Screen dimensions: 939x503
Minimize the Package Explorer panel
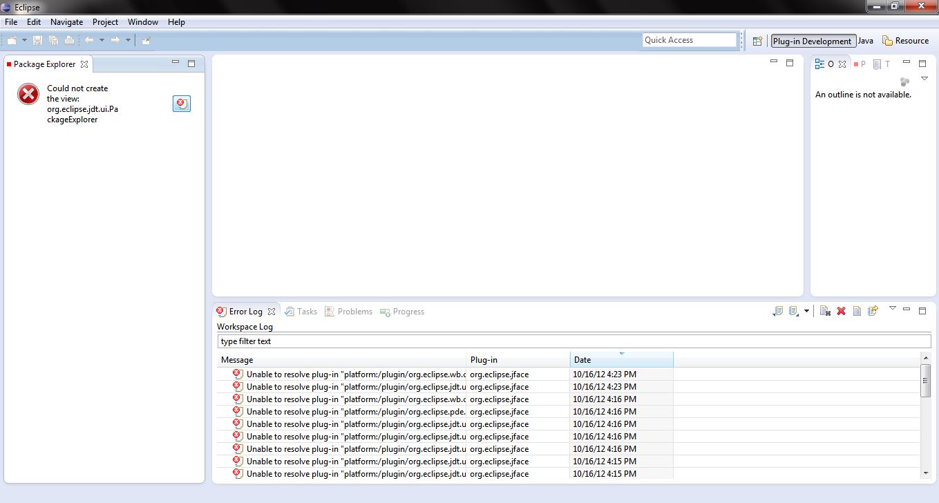point(176,63)
